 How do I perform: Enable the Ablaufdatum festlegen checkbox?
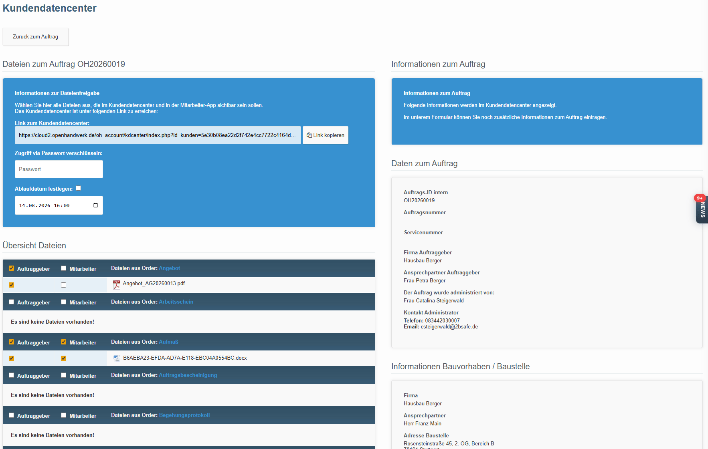tap(79, 188)
